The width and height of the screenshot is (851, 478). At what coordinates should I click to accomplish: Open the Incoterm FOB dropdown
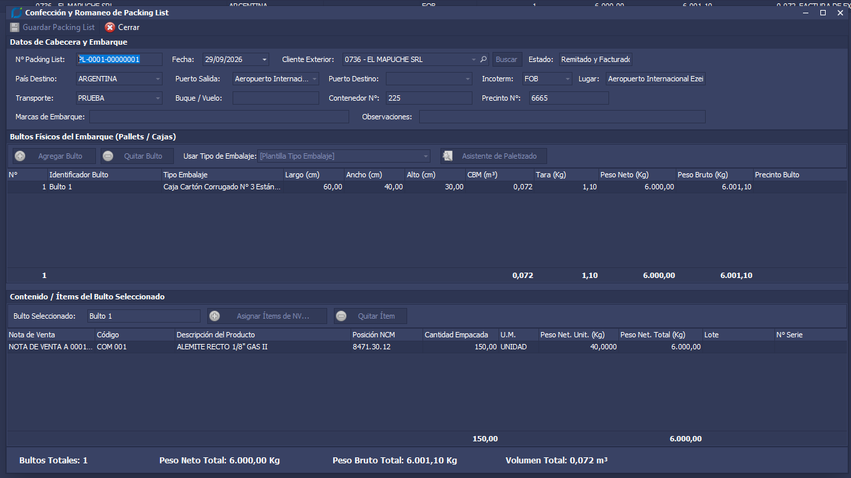pyautogui.click(x=568, y=79)
